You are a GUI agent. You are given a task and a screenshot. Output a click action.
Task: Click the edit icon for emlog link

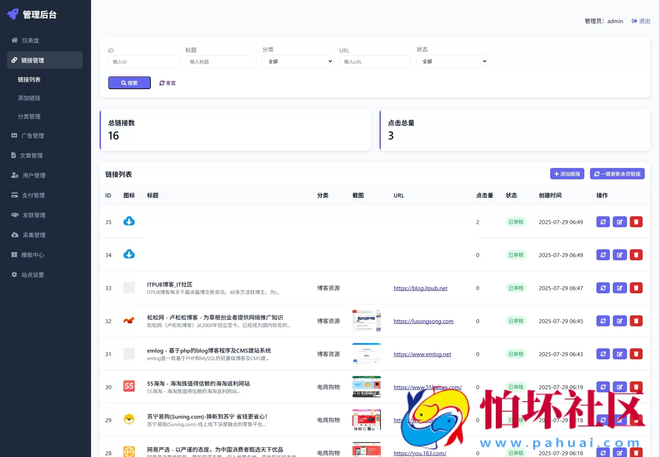coord(620,354)
